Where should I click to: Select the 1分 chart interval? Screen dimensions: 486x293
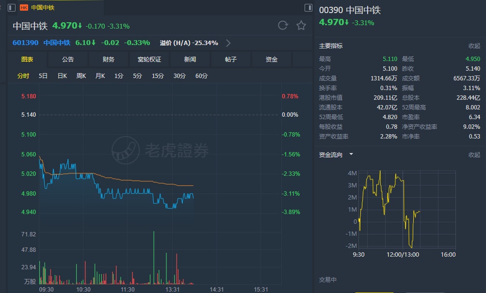119,76
